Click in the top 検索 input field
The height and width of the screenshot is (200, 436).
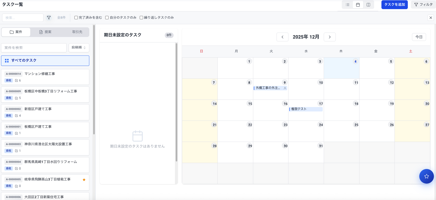point(23,18)
